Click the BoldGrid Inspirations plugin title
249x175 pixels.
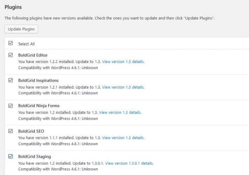tap(38, 80)
